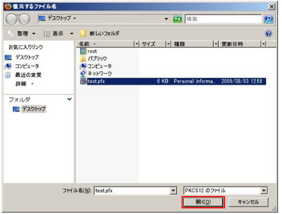Click the 検索 search field
The width and height of the screenshot is (282, 214).
tap(223, 19)
